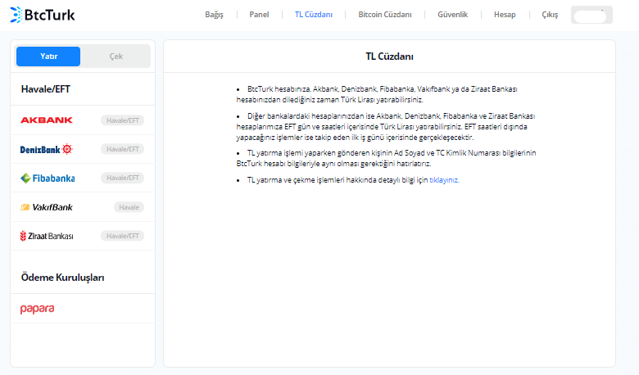Follow the tıklayınız details link
Viewport: 639px width, 375px height.
(x=444, y=179)
